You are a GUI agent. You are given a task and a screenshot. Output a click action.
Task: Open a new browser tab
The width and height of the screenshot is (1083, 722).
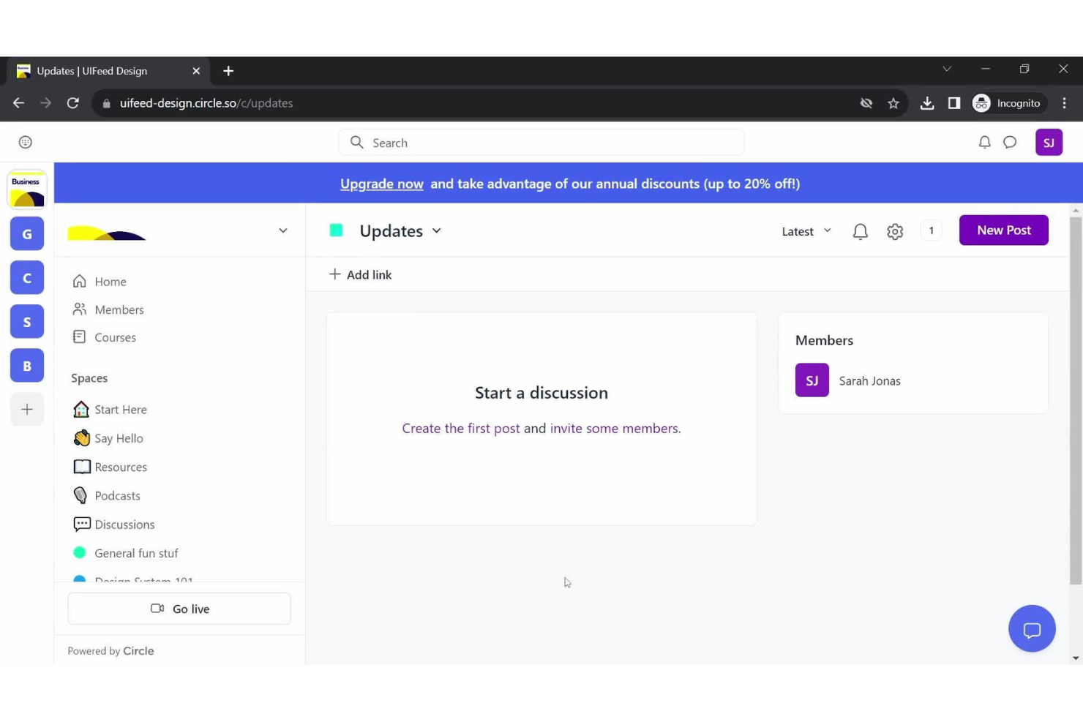[x=228, y=71]
